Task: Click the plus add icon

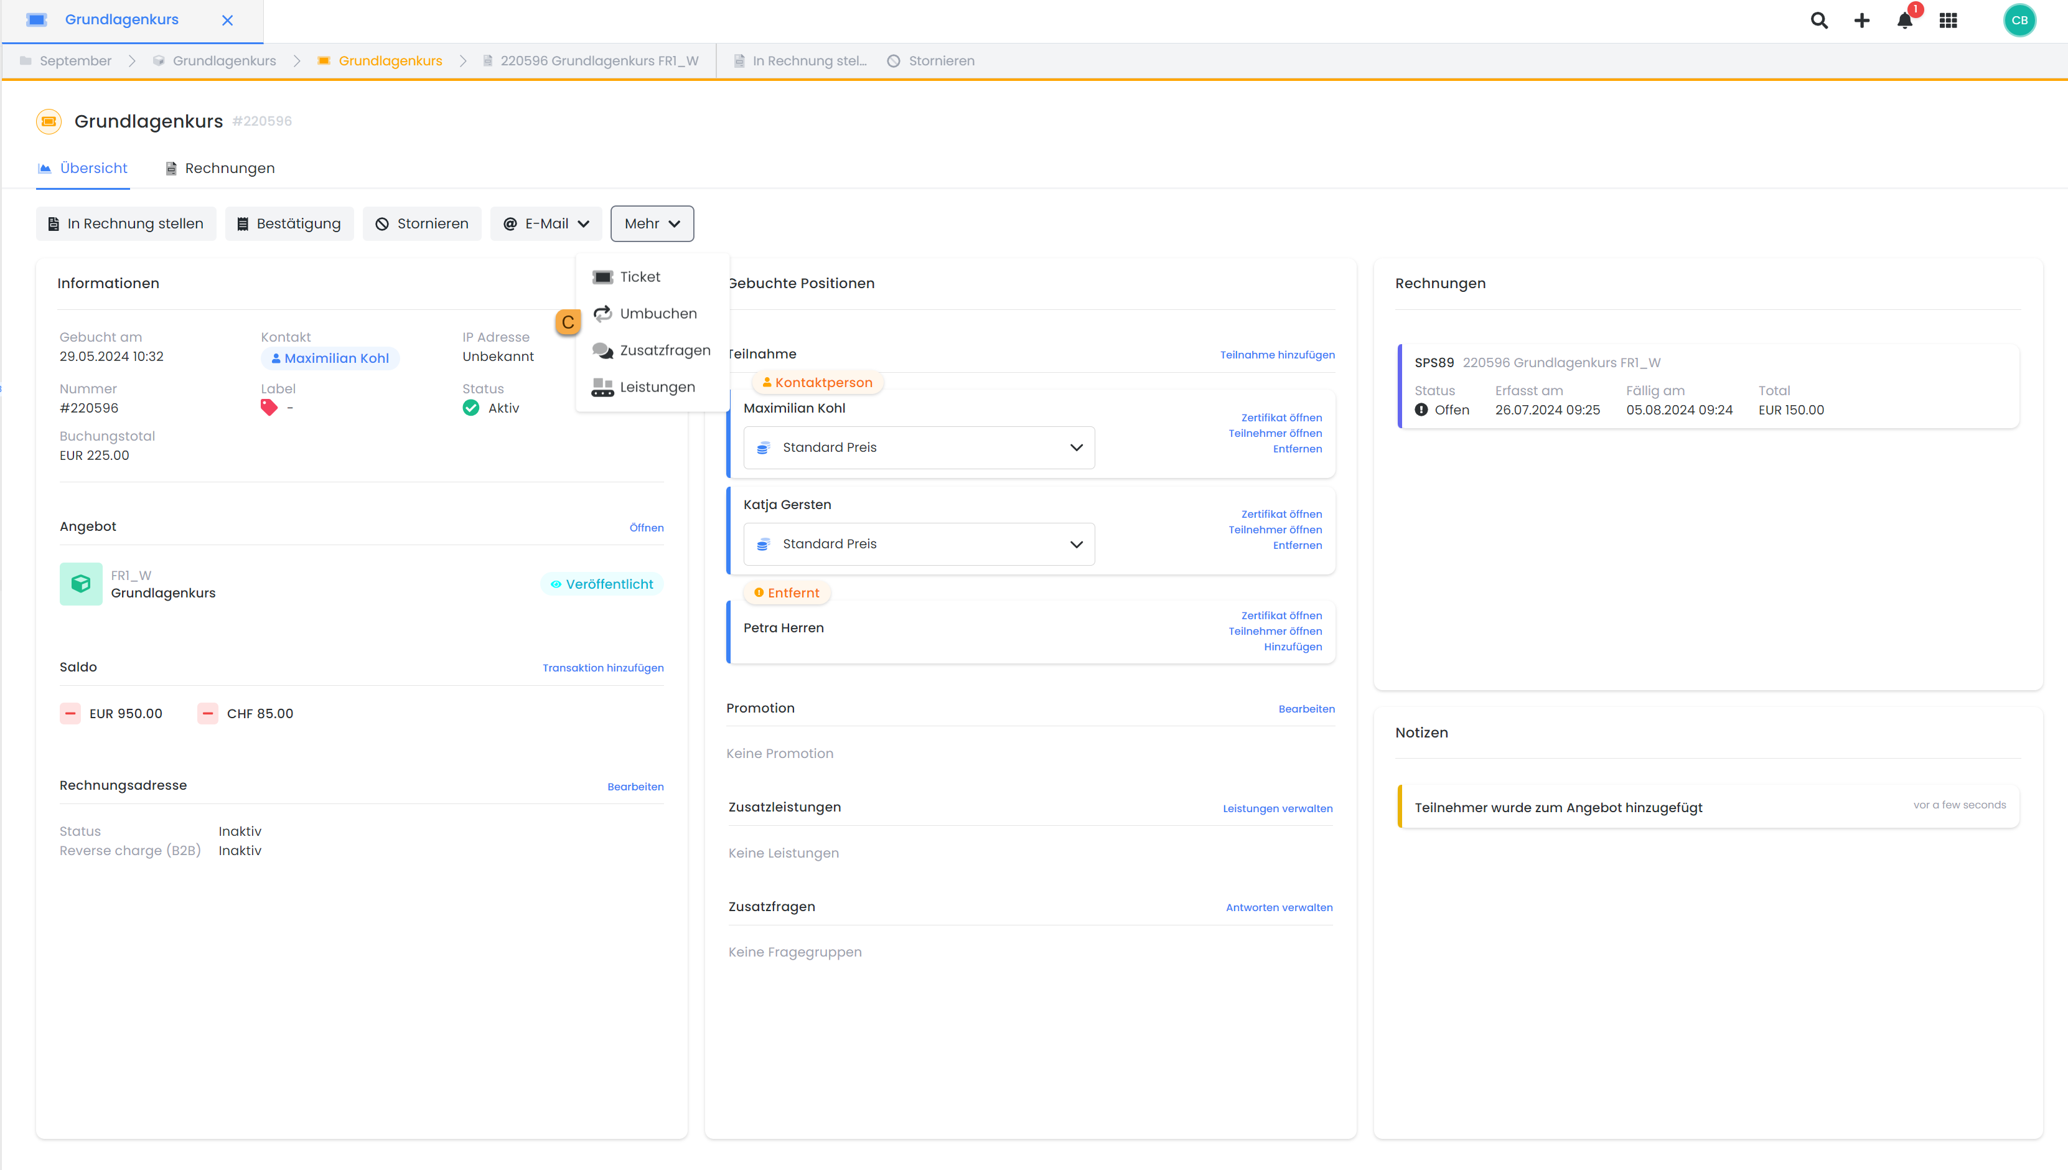Action: (x=1861, y=21)
